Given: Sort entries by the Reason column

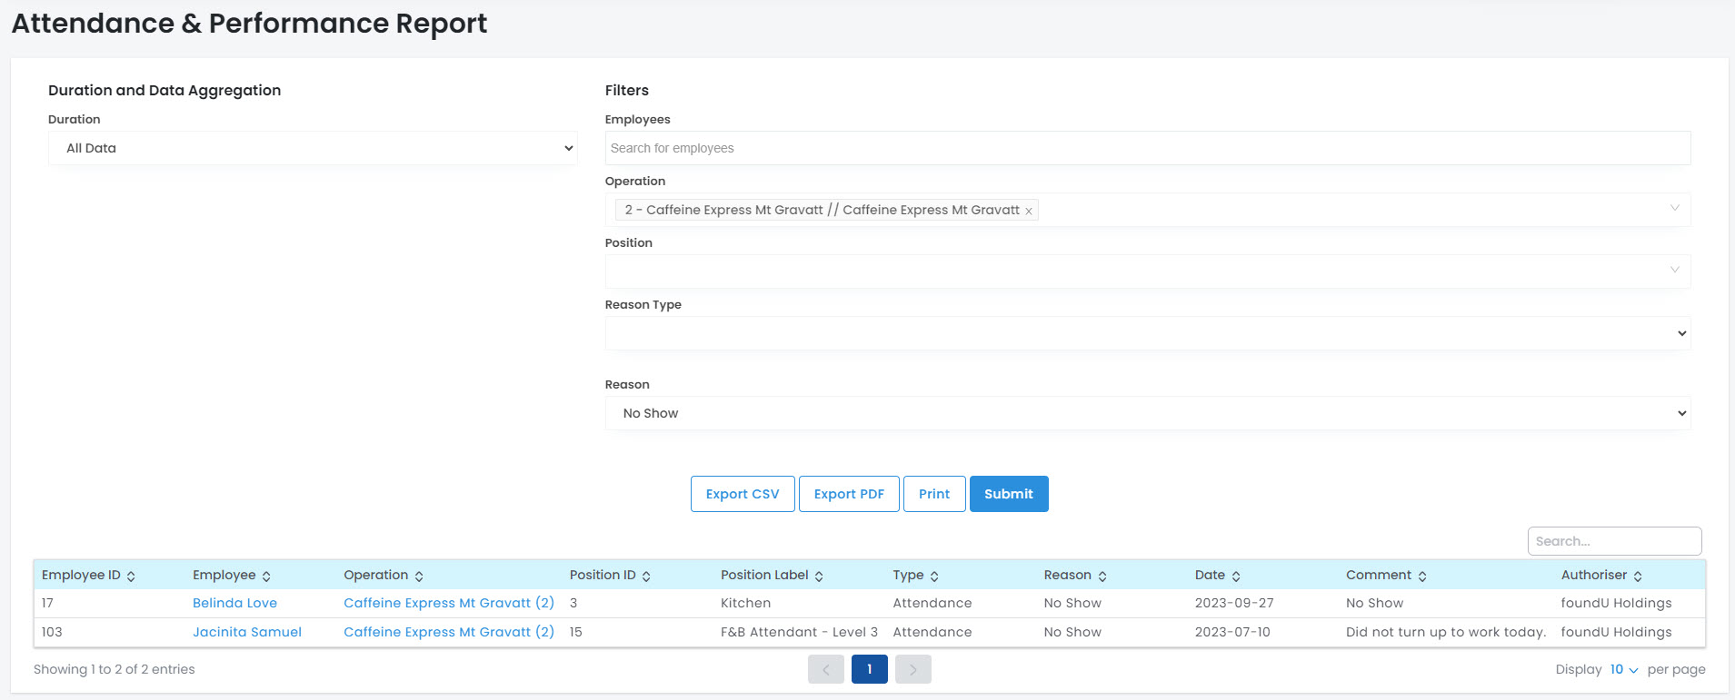Looking at the screenshot, I should click(x=1102, y=577).
